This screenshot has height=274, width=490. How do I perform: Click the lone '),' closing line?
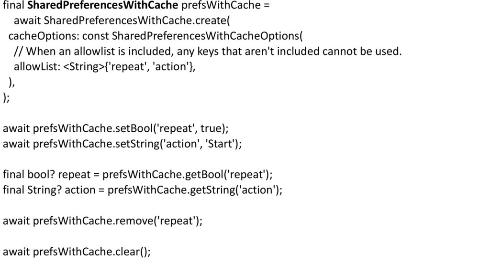(x=11, y=82)
